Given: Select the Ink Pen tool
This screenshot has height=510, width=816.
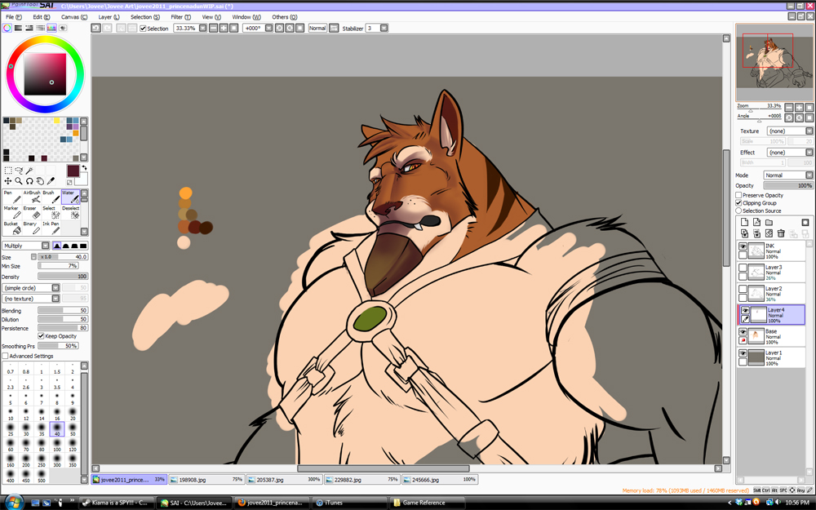Looking at the screenshot, I should 51,227.
